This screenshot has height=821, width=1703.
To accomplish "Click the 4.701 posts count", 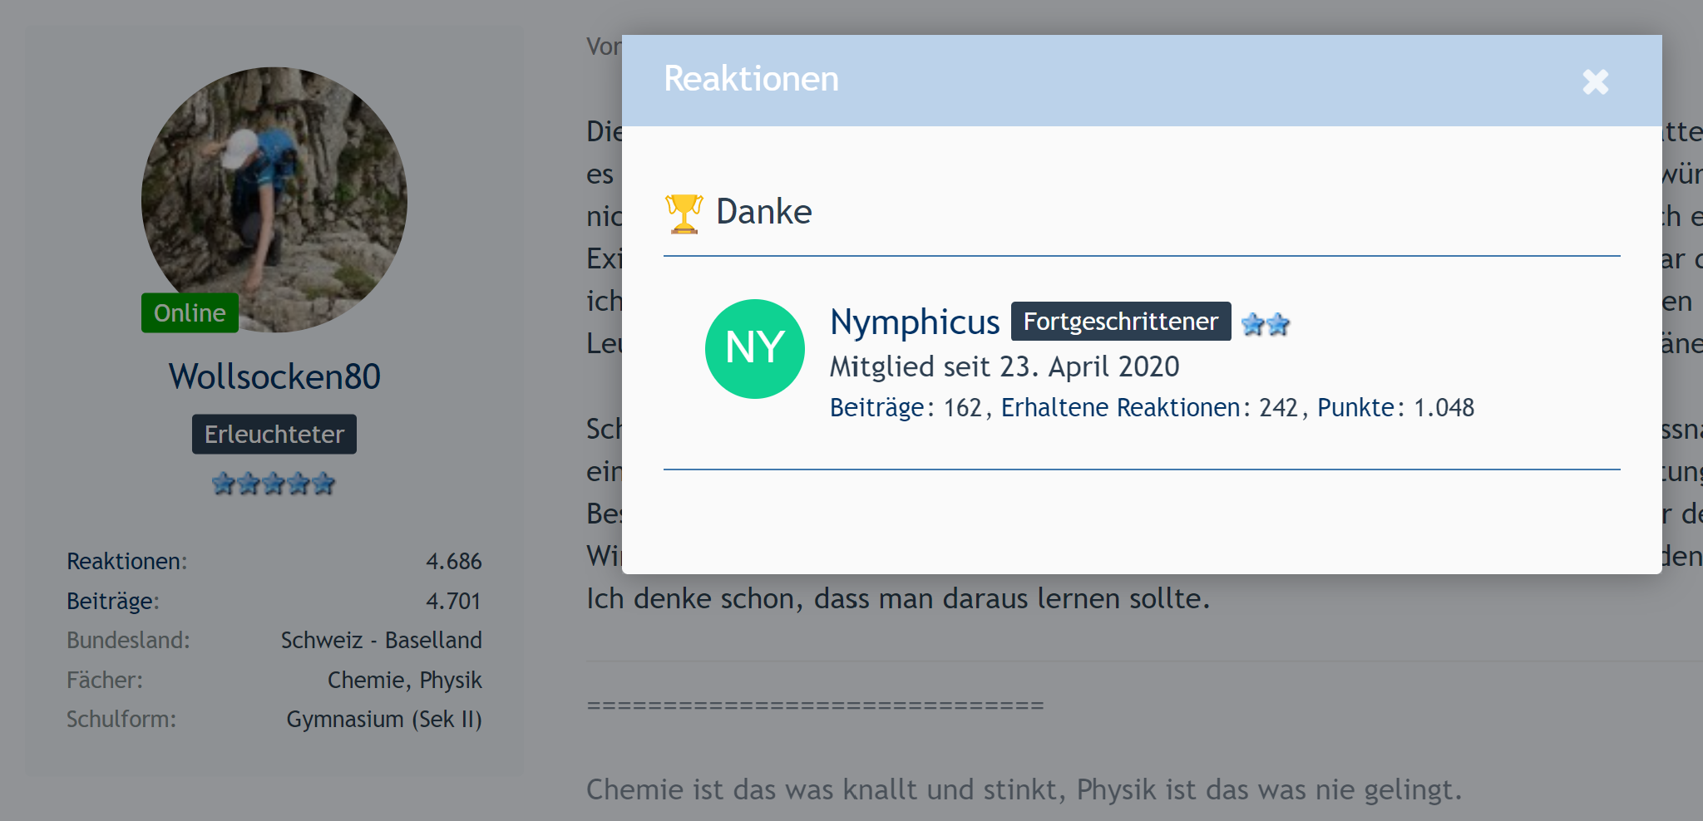I will 453,602.
